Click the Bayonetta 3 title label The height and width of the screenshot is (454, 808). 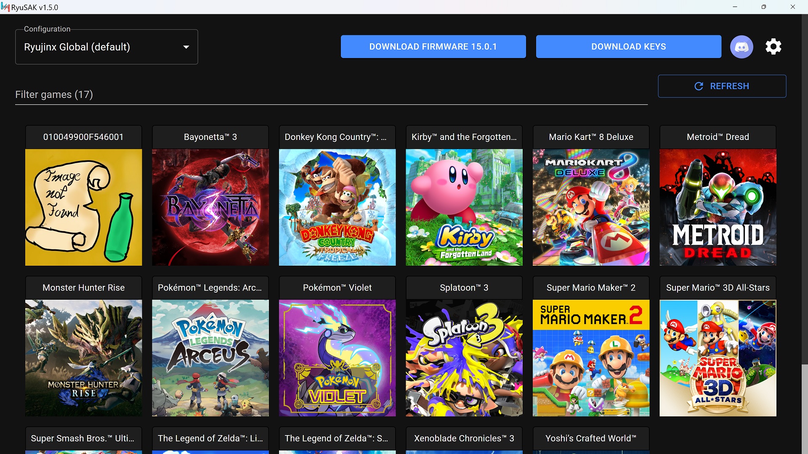(210, 137)
